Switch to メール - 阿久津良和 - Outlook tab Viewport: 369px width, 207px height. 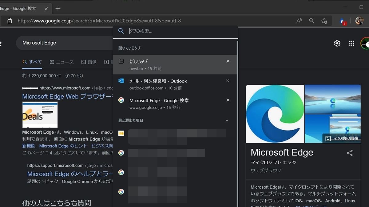175,84
